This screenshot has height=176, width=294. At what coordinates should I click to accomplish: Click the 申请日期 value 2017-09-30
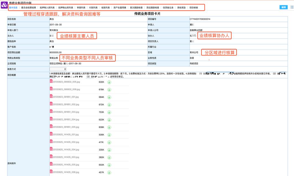(56, 25)
